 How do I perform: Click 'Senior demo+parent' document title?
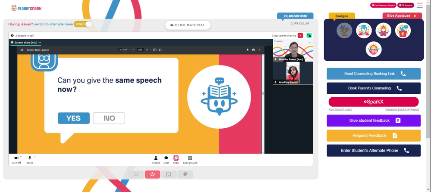pos(37,50)
